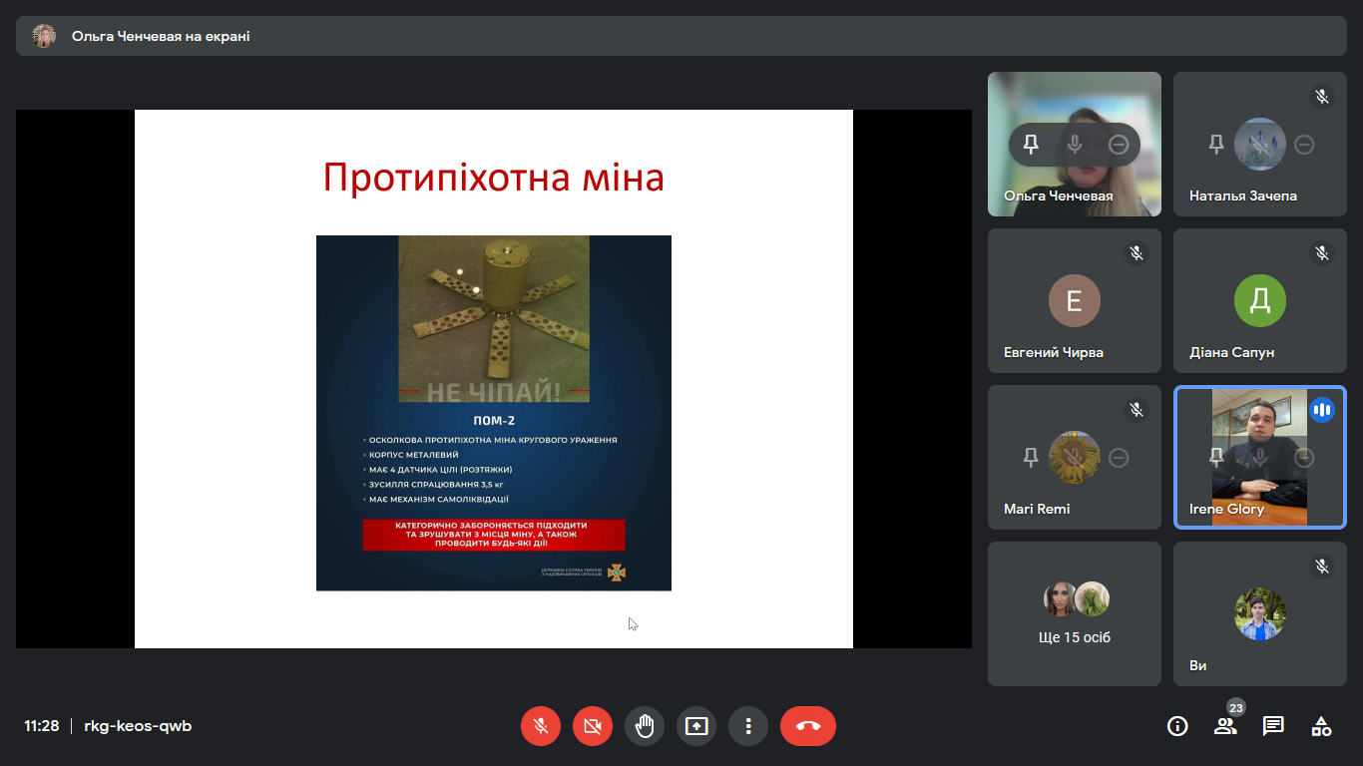Click the presenter avatar in top banner
This screenshot has height=766, width=1363.
coord(44,36)
